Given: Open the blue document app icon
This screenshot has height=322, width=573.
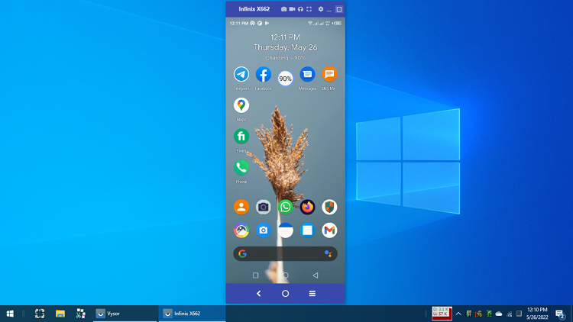Looking at the screenshot, I should [x=307, y=230].
